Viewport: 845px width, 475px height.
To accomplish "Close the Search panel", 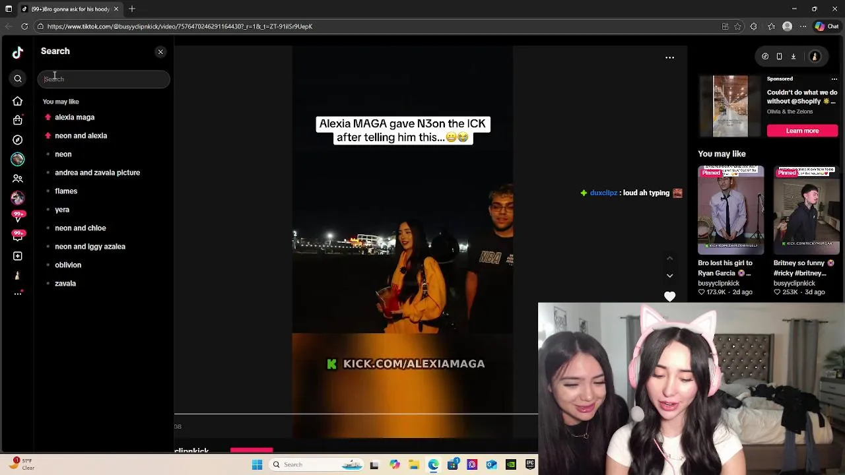I will coord(160,51).
